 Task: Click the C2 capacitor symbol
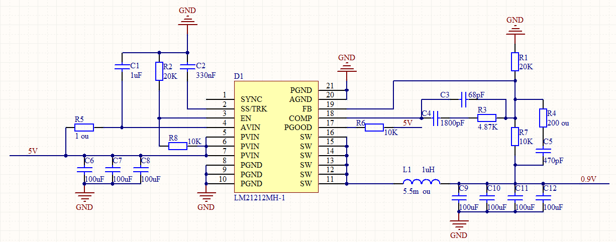pyautogui.click(x=187, y=66)
